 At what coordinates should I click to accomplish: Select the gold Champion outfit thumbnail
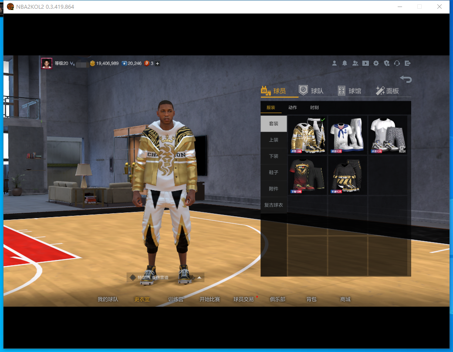pos(308,135)
